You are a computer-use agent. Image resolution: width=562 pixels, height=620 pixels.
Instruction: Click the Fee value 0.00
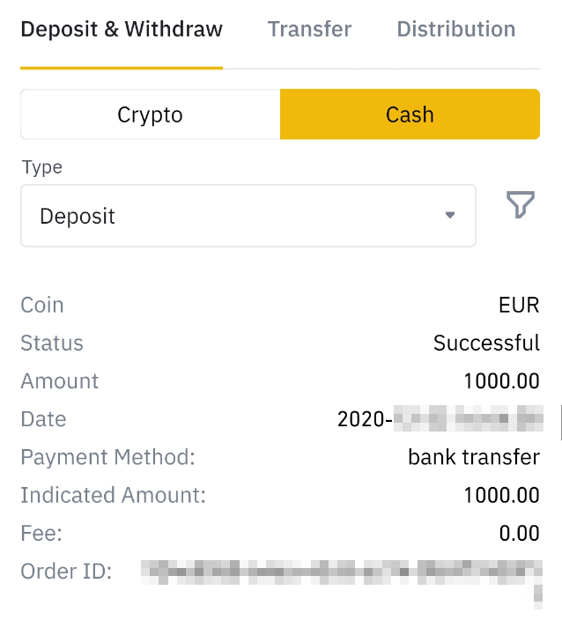click(519, 533)
